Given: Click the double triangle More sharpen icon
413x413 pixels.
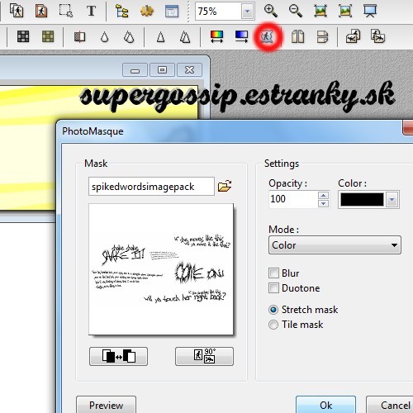Looking at the screenshot, I should point(185,36).
